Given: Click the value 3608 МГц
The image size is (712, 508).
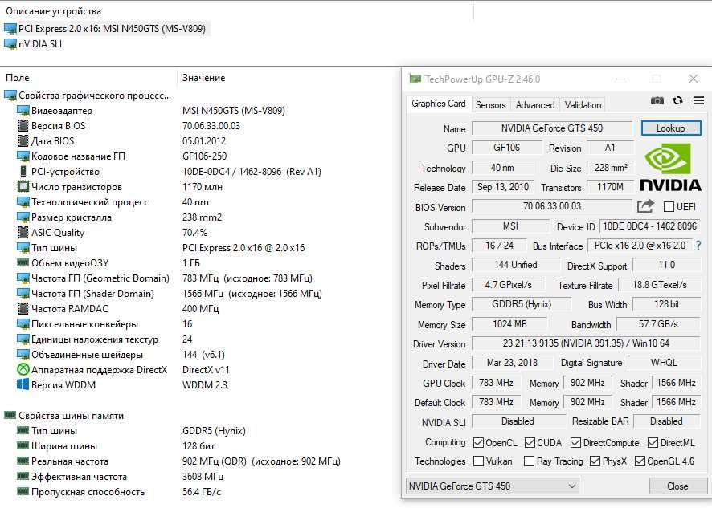Looking at the screenshot, I should coord(203,477).
